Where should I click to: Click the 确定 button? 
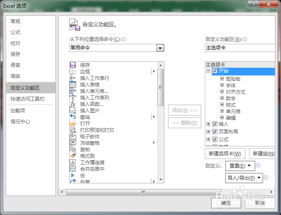(226, 203)
